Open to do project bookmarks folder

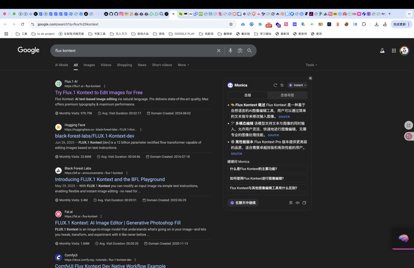[43, 34]
